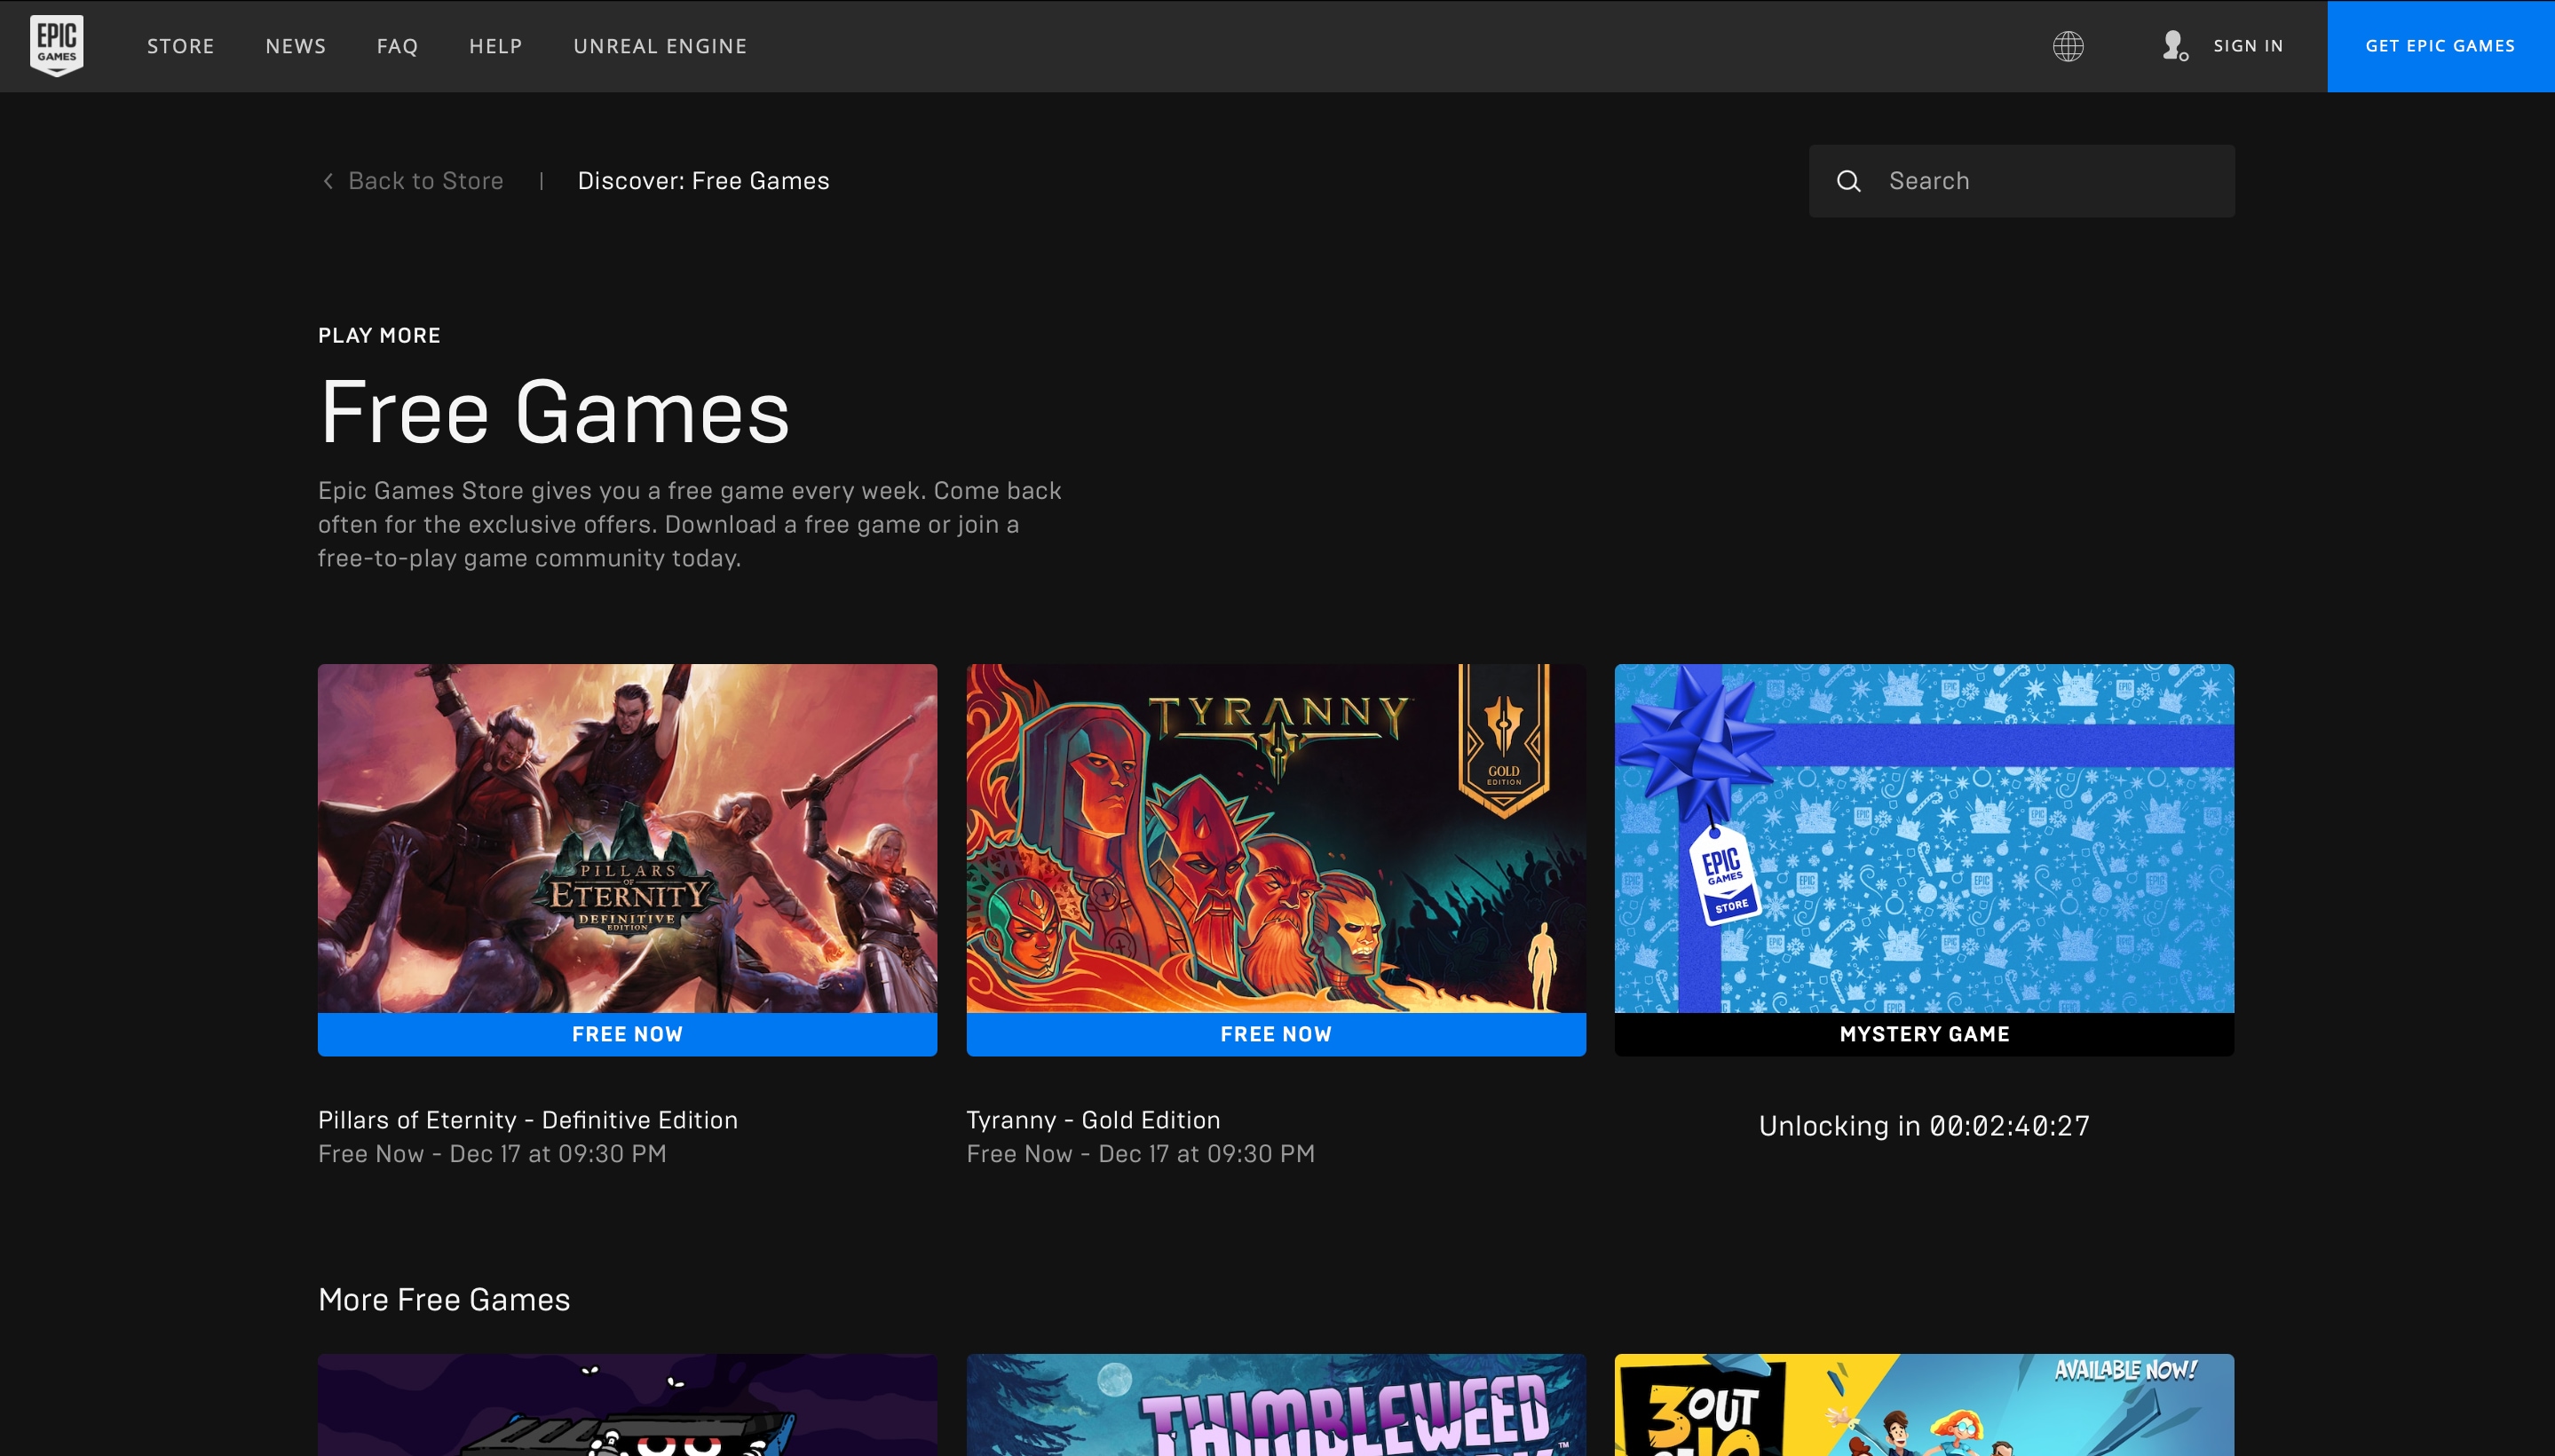This screenshot has height=1456, width=2555.
Task: Click SIGN IN
Action: (x=2248, y=46)
